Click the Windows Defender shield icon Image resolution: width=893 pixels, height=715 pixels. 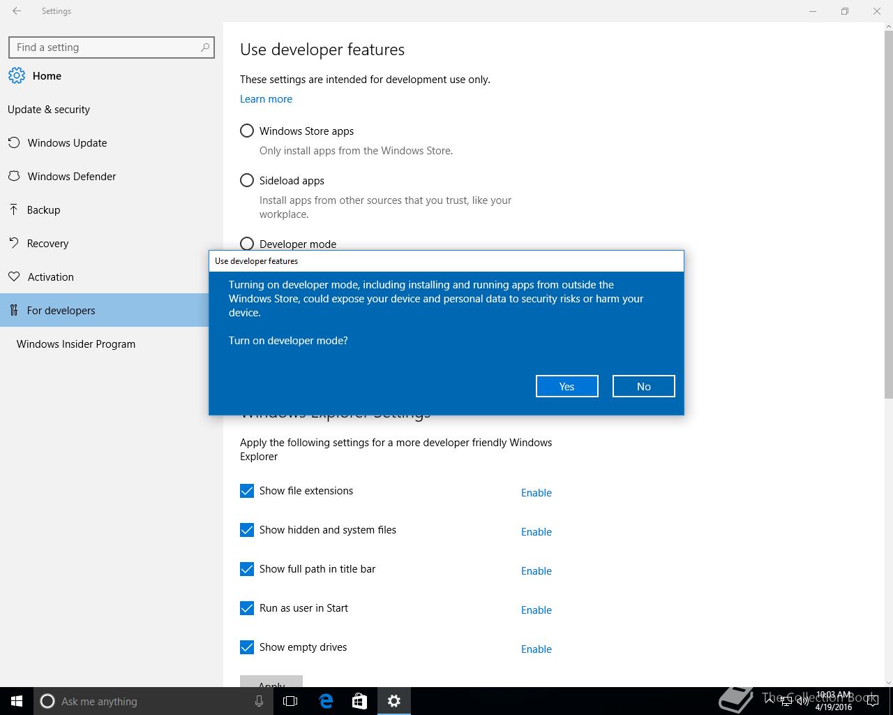13,176
